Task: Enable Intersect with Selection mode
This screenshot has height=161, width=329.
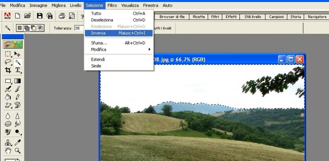Action: tap(40, 28)
